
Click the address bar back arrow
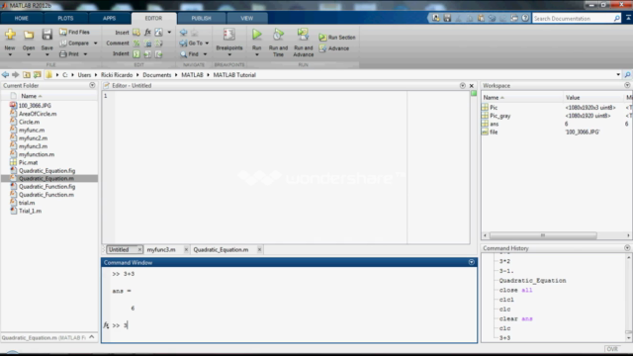pos(5,75)
